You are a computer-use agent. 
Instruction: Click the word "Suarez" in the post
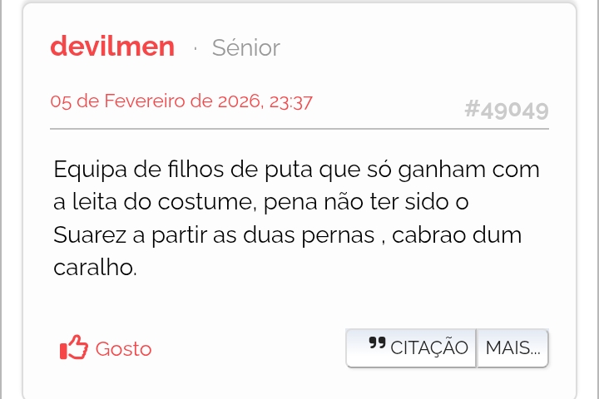pyautogui.click(x=90, y=235)
